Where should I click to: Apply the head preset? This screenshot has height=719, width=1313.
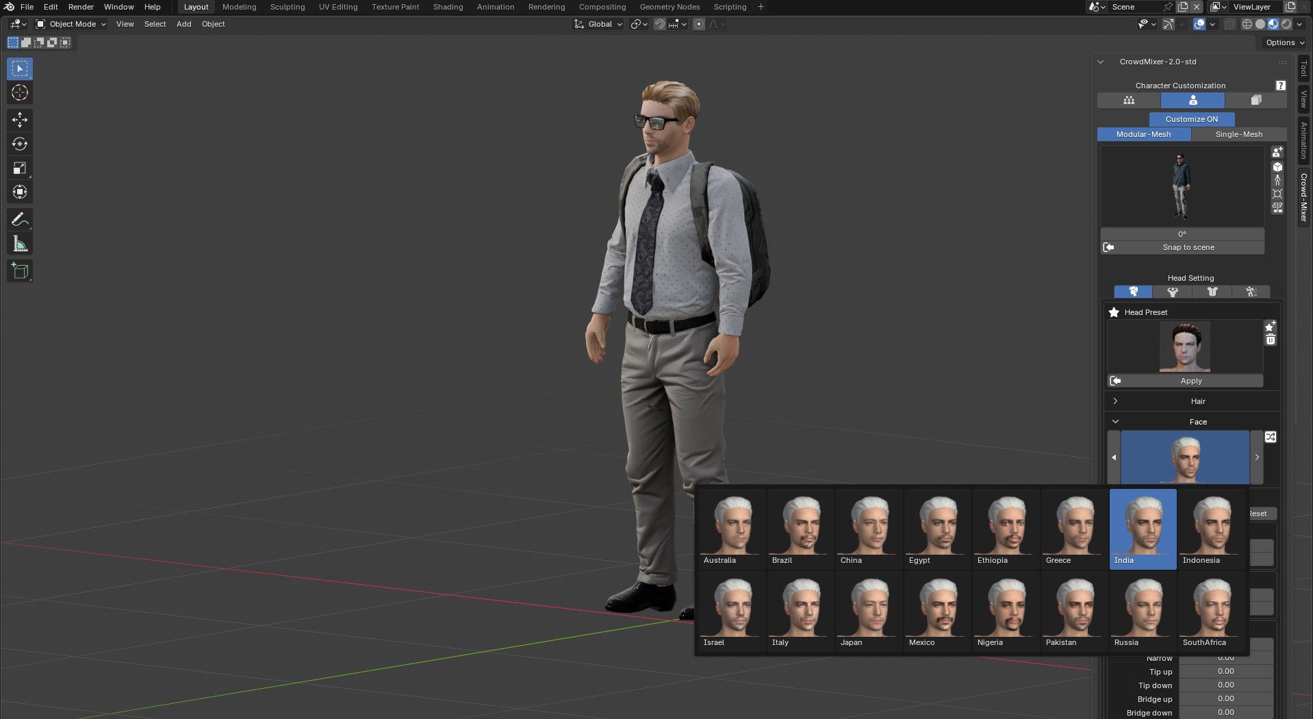(x=1185, y=381)
